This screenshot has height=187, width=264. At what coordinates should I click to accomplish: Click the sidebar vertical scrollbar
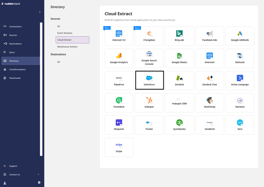coord(41,89)
